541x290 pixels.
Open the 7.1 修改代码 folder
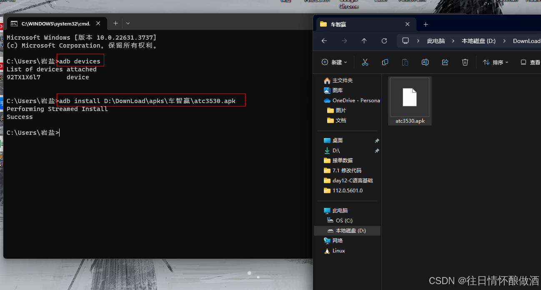coord(342,170)
